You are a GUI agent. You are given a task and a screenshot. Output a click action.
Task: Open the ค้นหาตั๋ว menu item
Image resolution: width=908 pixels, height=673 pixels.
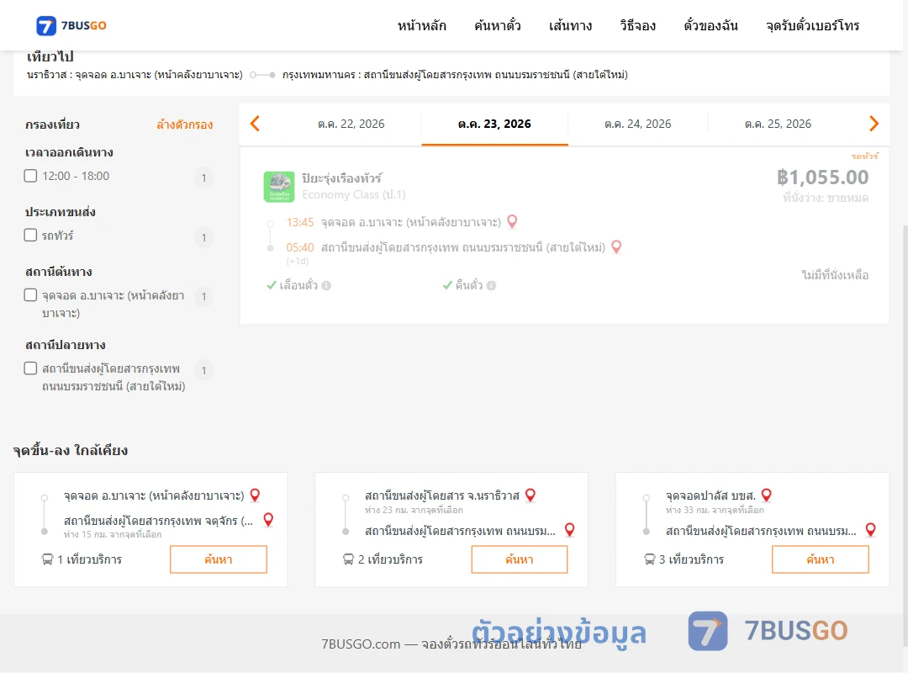(498, 25)
